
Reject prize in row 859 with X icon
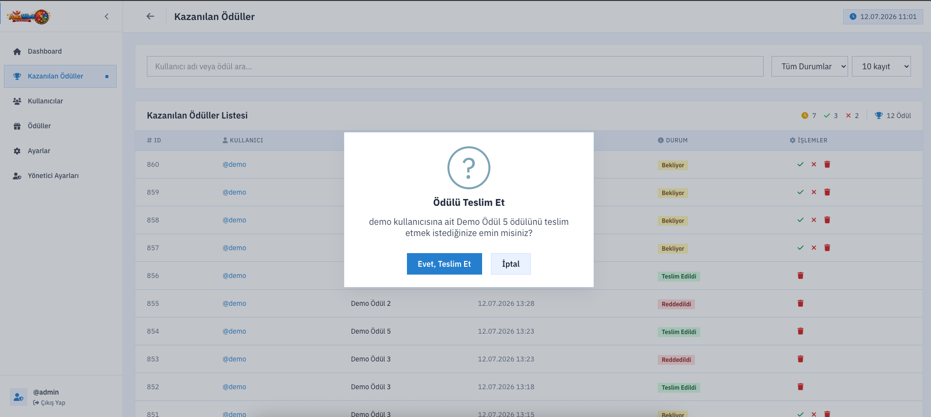pos(814,192)
